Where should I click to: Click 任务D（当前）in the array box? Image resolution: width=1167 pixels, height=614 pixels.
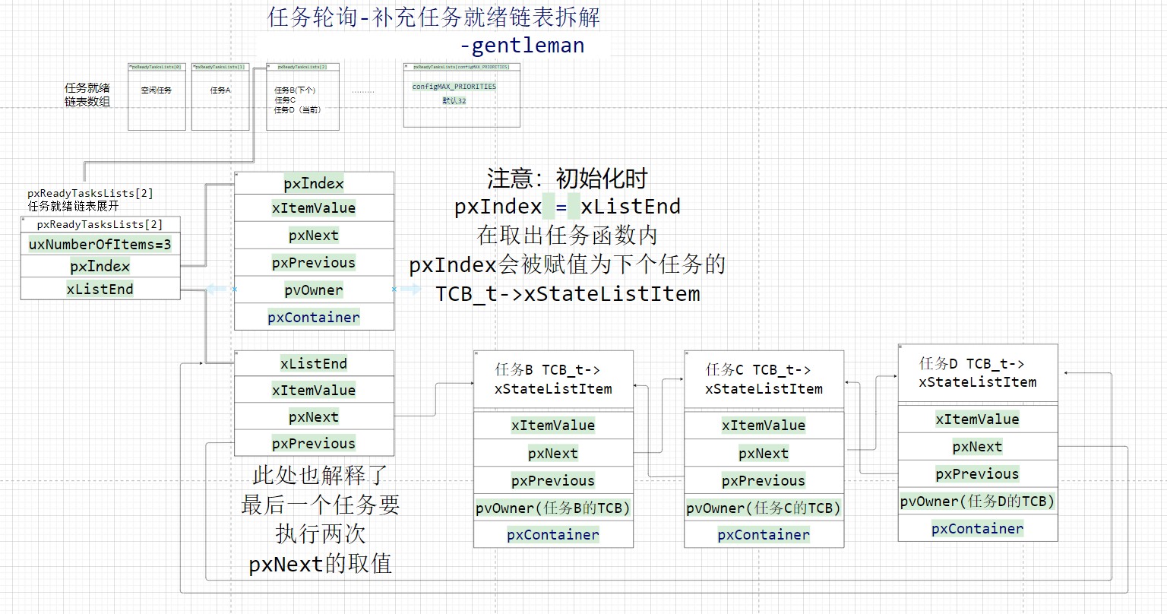click(298, 110)
